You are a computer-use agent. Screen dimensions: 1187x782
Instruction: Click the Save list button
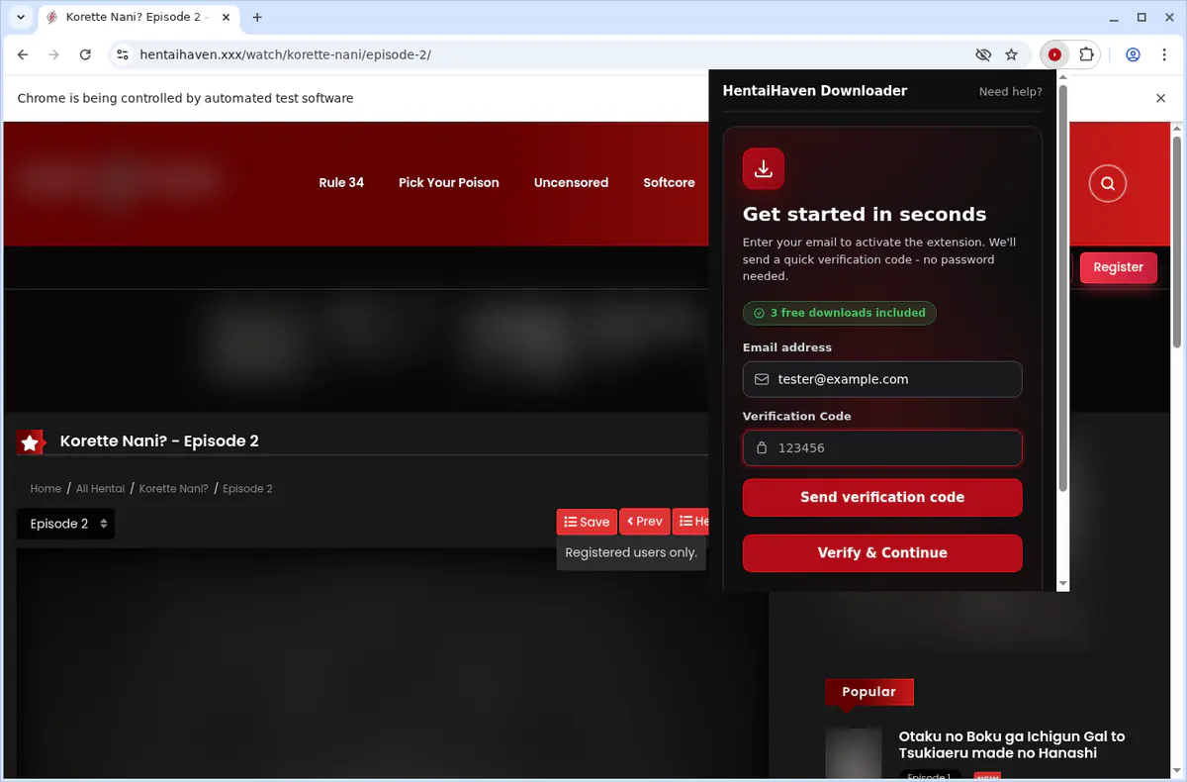(x=587, y=522)
